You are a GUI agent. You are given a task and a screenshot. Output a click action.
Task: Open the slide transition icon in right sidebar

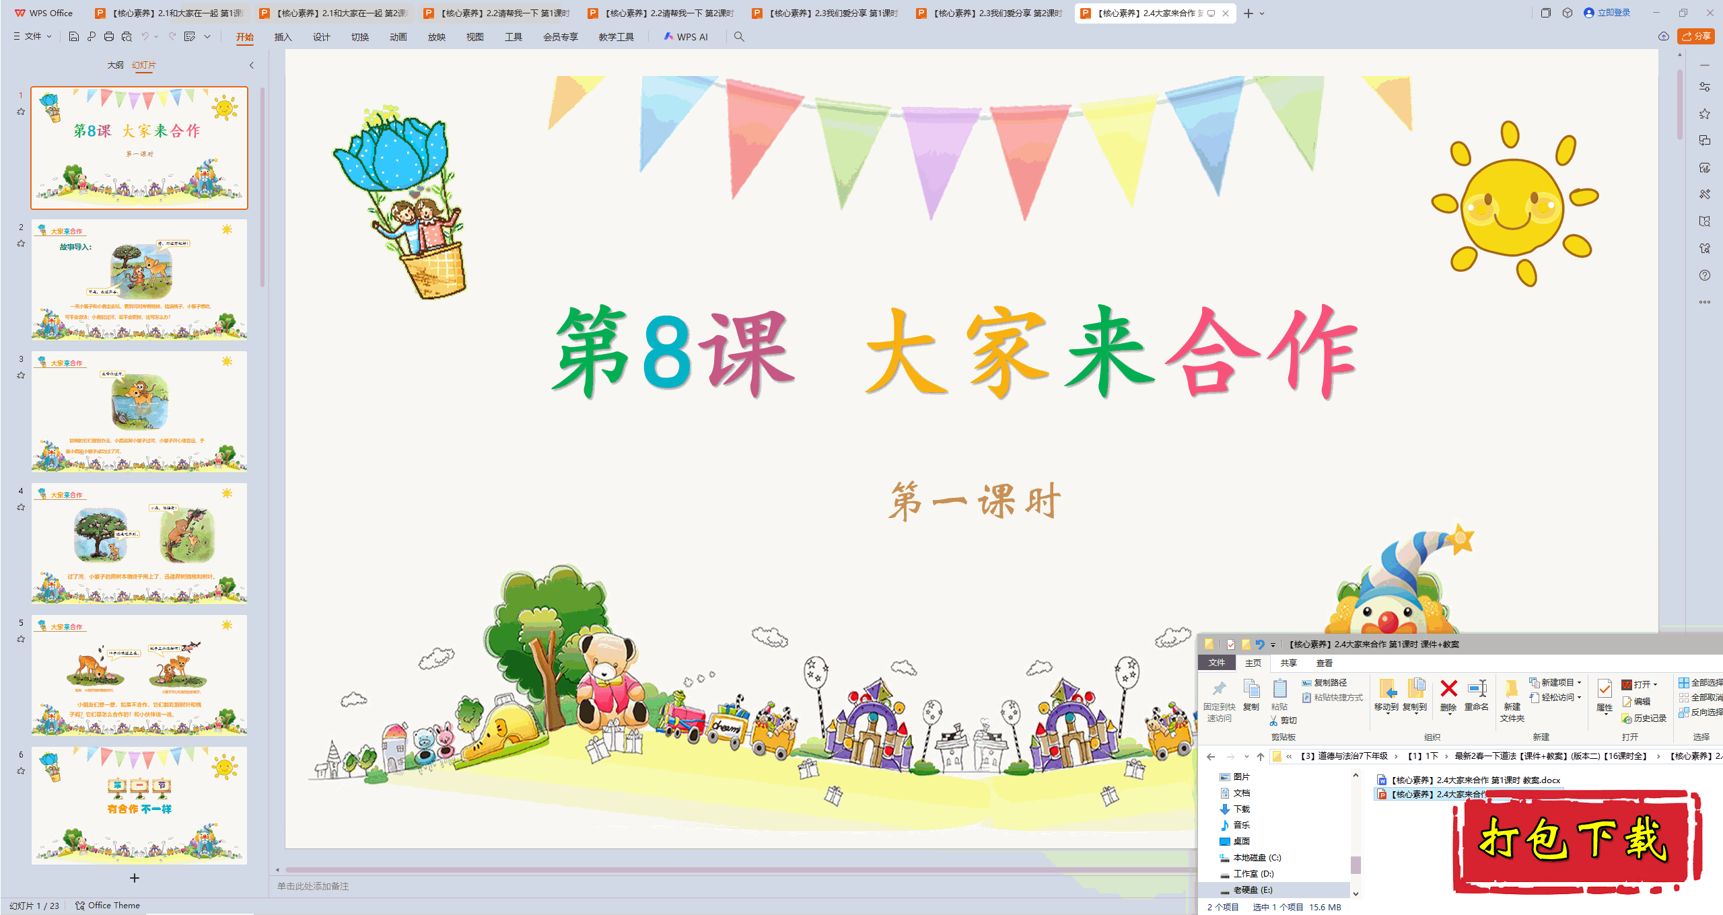[1705, 141]
